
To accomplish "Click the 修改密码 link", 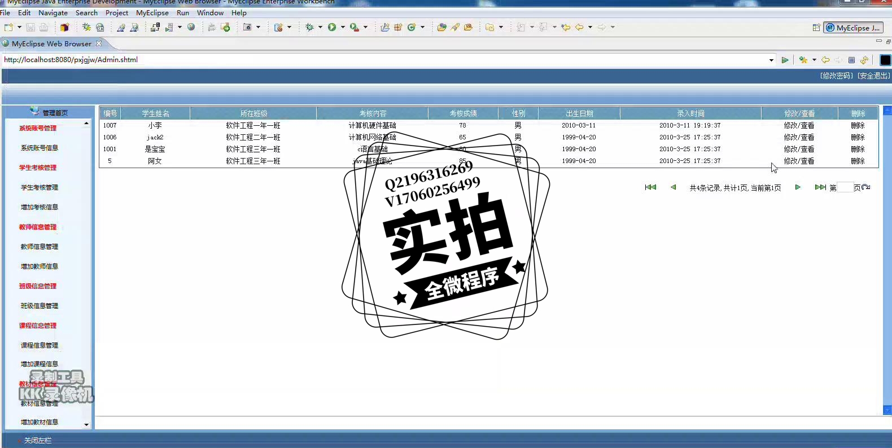I will pyautogui.click(x=837, y=76).
